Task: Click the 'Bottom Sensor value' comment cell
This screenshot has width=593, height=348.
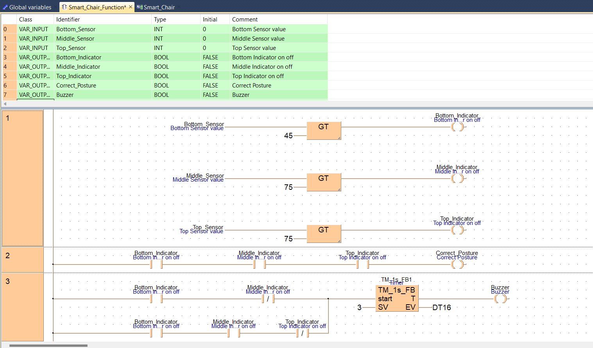Action: click(278, 29)
